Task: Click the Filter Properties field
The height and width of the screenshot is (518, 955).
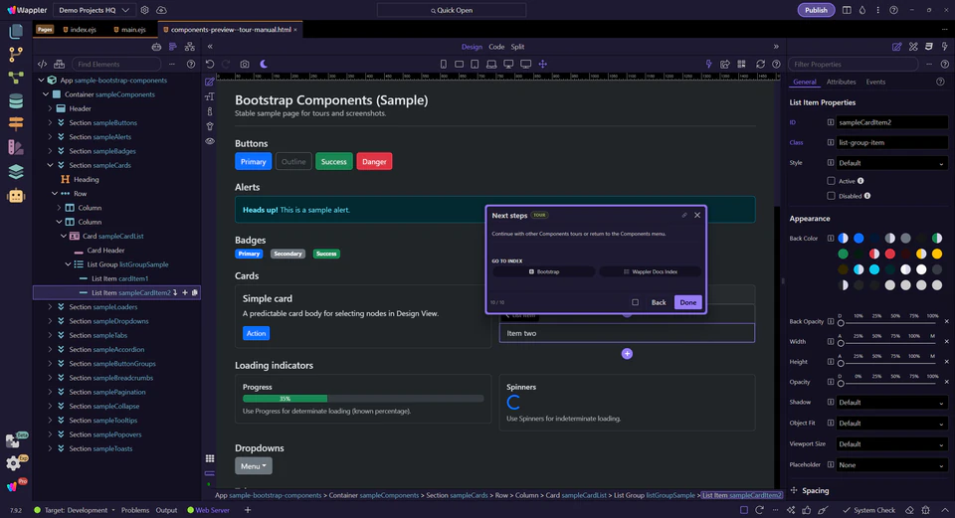Action: (x=853, y=64)
